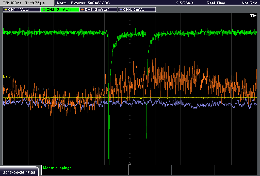
Task: Select the CH1: 1V channel tab
Action: tap(22, 10)
